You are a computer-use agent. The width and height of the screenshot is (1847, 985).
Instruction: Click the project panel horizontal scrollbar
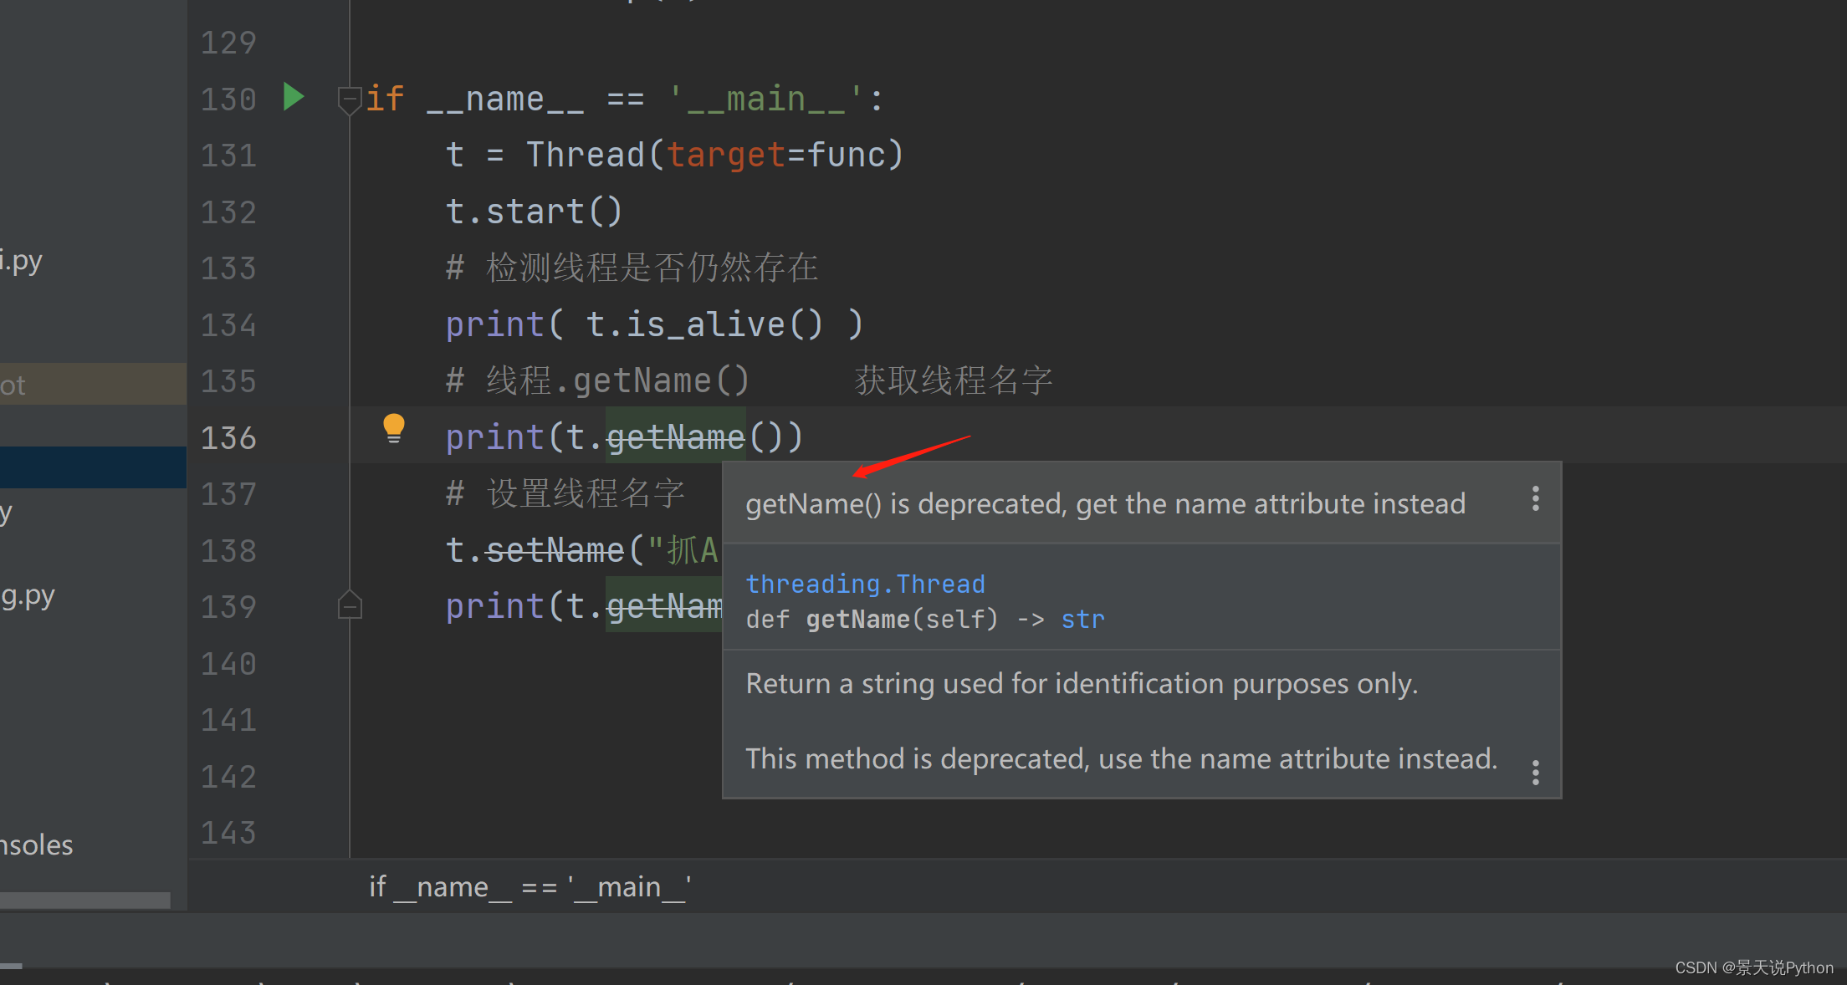(x=85, y=900)
